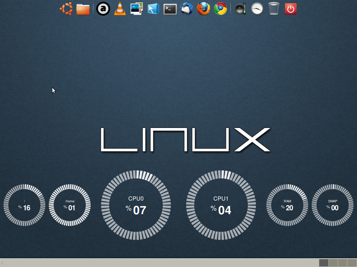
Task: Launch Firefox web browser
Action: [204, 9]
